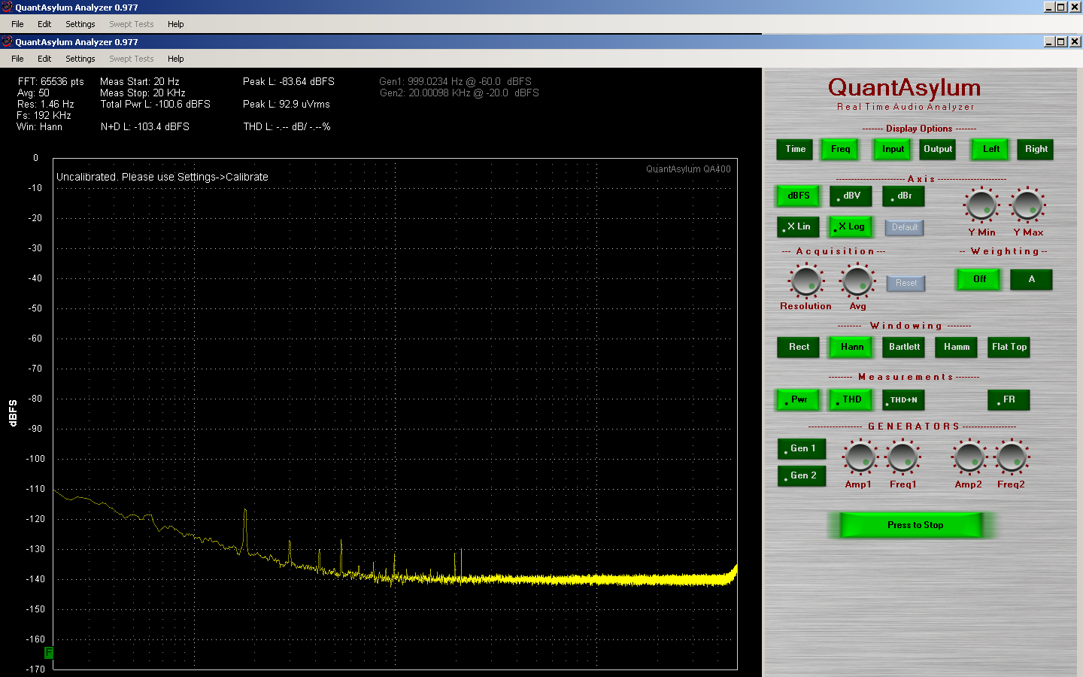
Task: Click the Total Pwr L readout
Action: (x=156, y=104)
